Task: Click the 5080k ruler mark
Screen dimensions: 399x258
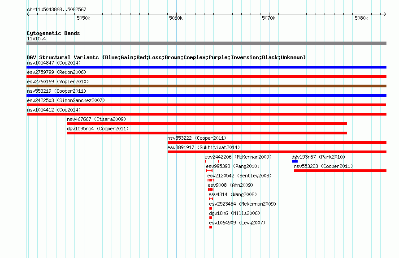Action: (x=361, y=18)
